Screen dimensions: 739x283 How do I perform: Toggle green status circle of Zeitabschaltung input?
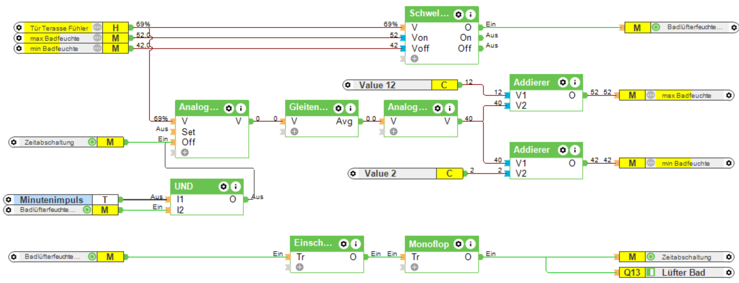coord(92,142)
